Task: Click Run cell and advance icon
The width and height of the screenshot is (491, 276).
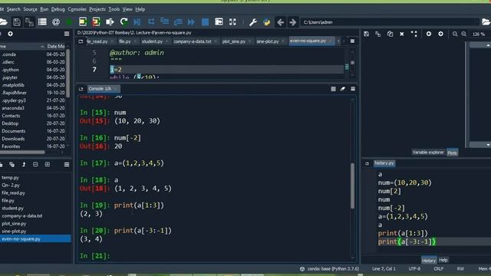Action: pyautogui.click(x=96, y=22)
